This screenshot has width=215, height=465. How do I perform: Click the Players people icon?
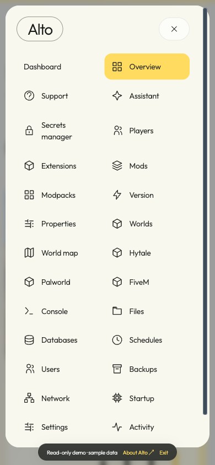point(118,131)
